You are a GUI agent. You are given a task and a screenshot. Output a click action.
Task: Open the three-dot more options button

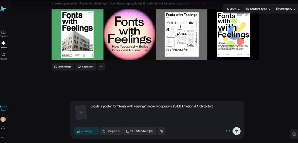[101, 67]
